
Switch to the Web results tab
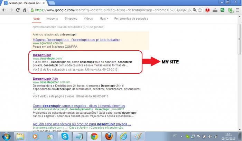click(x=36, y=19)
